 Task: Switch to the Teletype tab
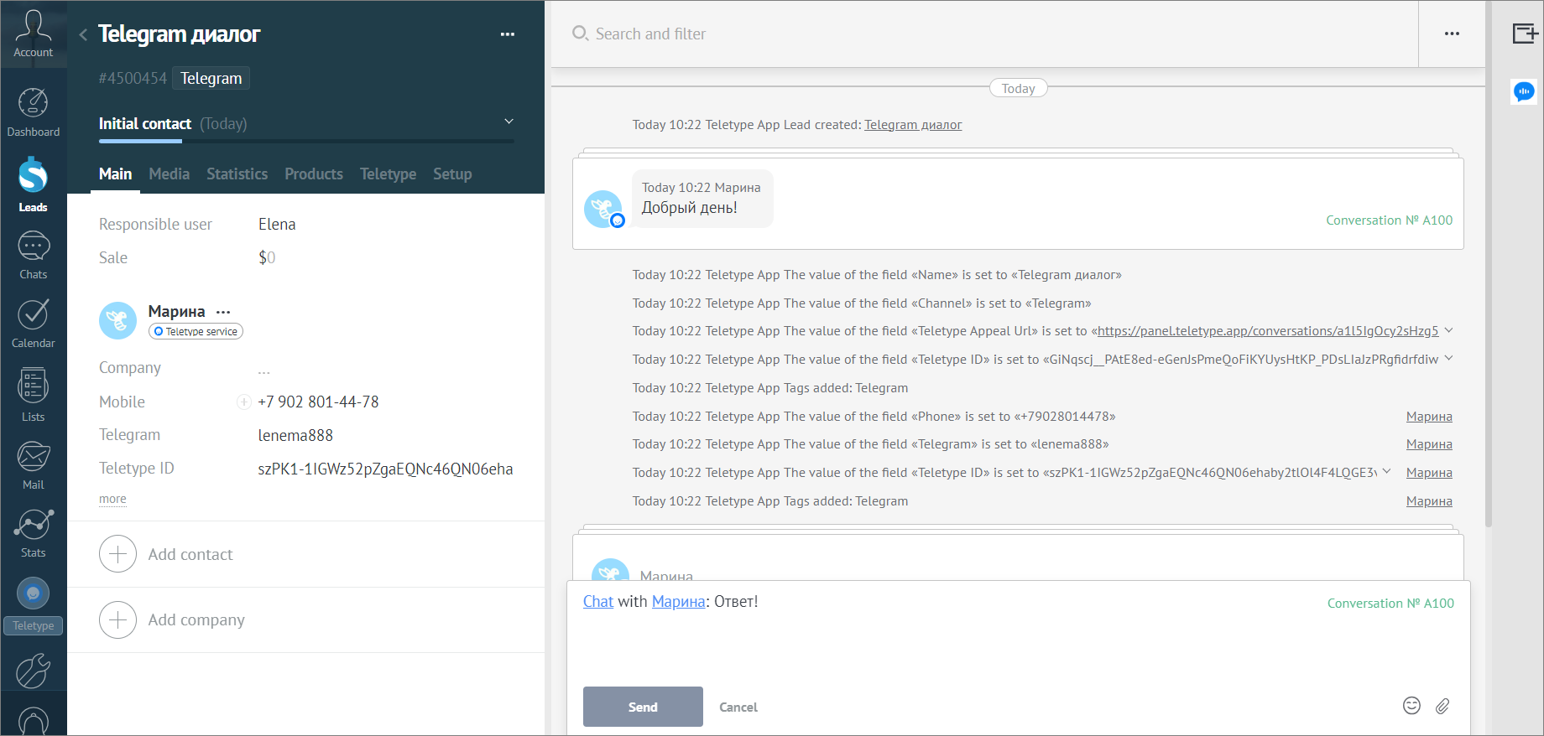pyautogui.click(x=388, y=174)
